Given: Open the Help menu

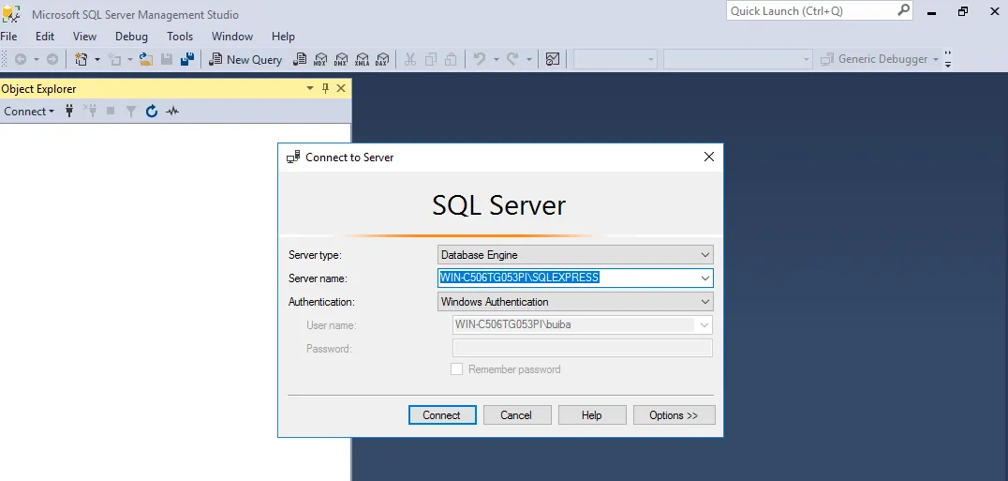Looking at the screenshot, I should point(283,37).
